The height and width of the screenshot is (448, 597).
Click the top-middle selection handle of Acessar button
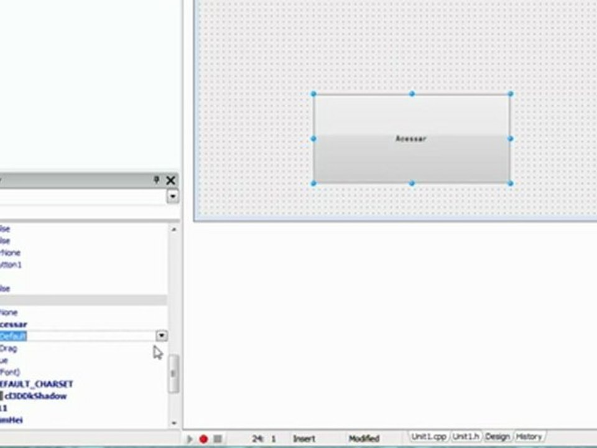[412, 94]
